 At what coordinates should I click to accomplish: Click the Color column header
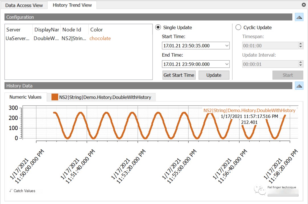click(96, 30)
